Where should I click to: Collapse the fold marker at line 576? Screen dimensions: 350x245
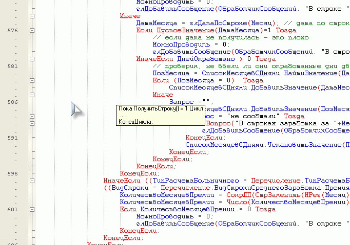coord(32,31)
